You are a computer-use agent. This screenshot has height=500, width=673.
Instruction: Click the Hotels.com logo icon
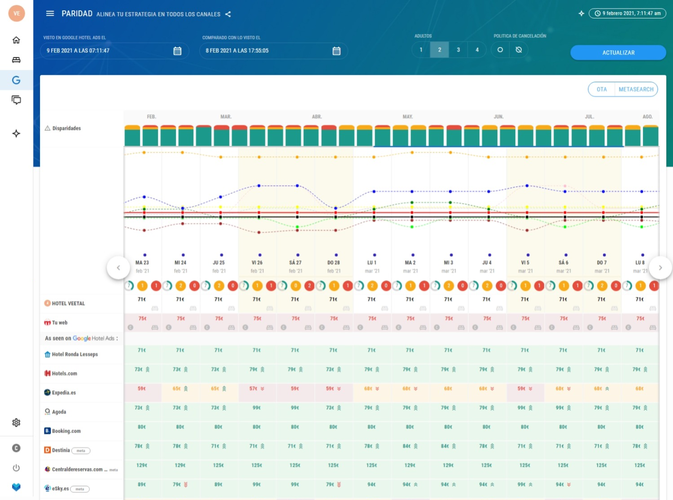pyautogui.click(x=47, y=373)
